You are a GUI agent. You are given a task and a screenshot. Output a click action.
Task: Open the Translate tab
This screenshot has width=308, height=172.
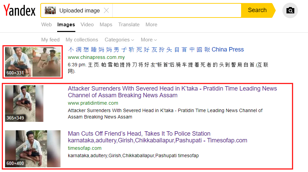coord(129,25)
